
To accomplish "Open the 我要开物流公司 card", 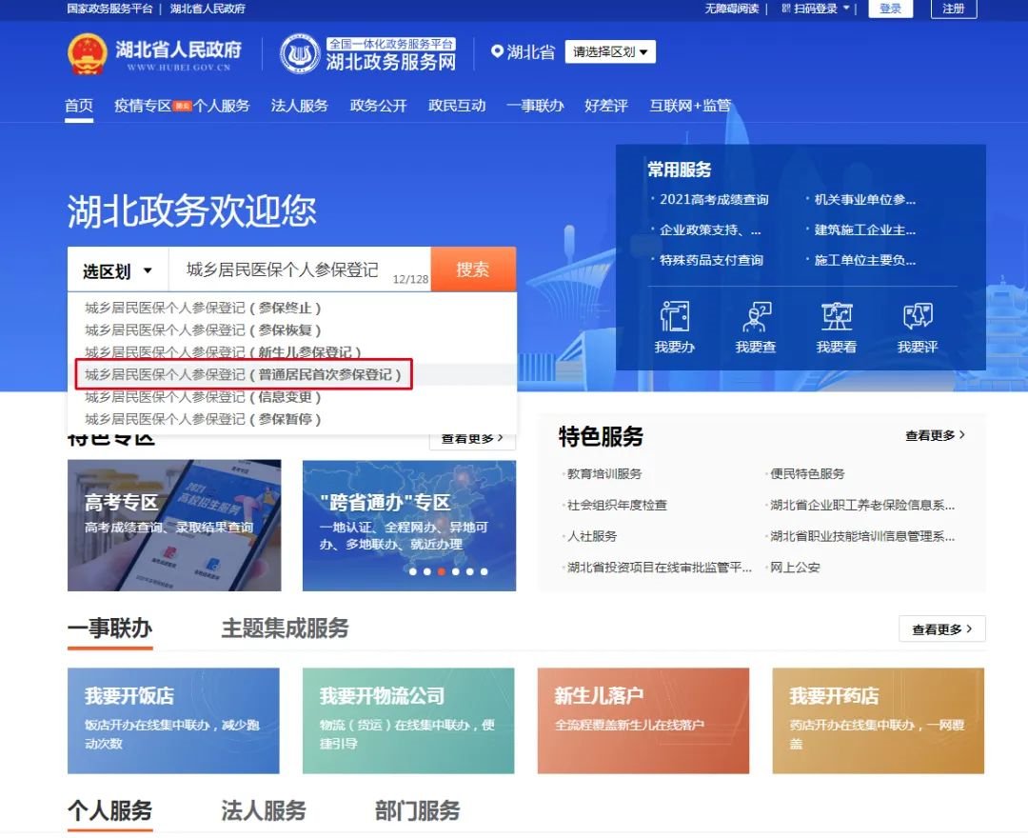I will click(x=408, y=721).
